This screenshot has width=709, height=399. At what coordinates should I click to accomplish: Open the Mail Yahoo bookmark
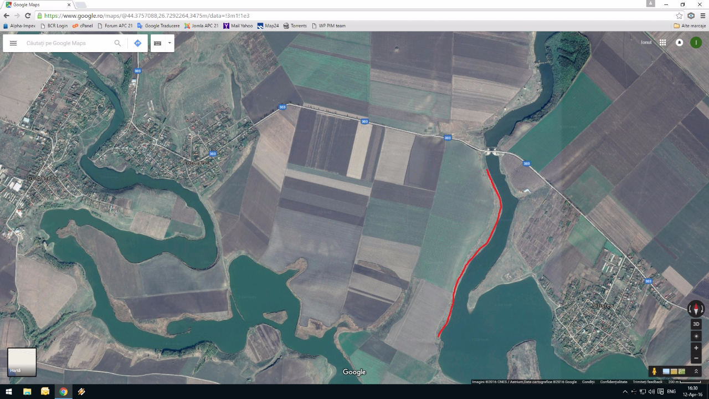click(x=238, y=25)
